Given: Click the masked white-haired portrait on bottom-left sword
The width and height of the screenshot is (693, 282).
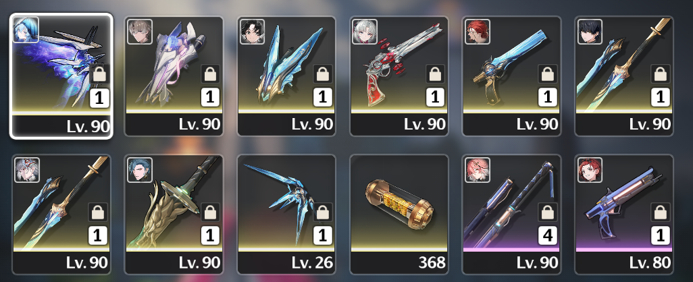Looking at the screenshot, I should (27, 170).
